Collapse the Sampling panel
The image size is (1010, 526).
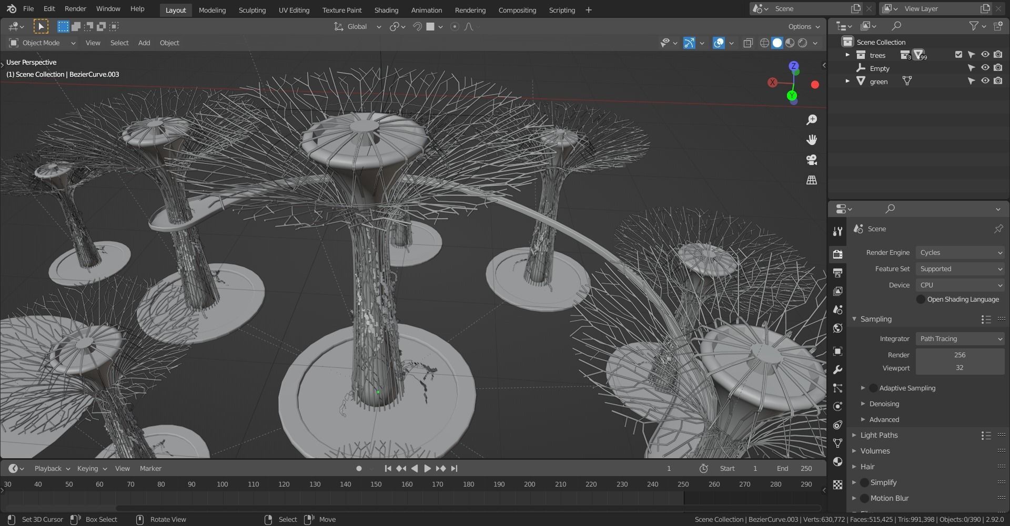coord(854,319)
